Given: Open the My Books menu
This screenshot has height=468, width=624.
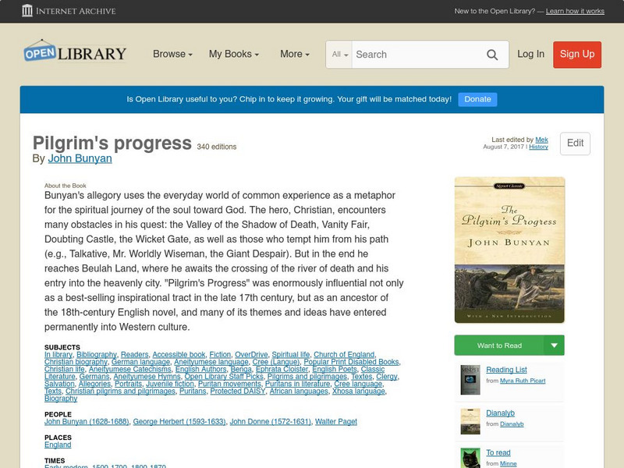Looking at the screenshot, I should [234, 54].
